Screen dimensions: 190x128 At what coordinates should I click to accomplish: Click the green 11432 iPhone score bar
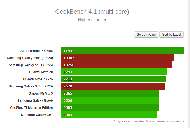(122, 51)
